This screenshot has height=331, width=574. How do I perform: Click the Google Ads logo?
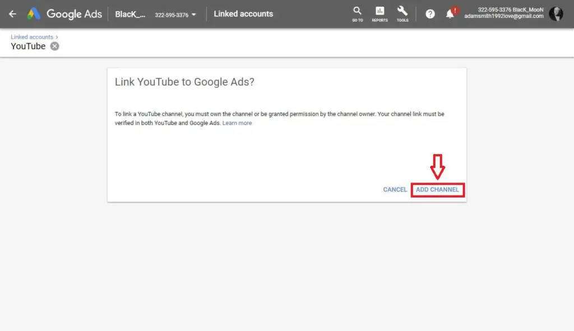click(x=64, y=14)
